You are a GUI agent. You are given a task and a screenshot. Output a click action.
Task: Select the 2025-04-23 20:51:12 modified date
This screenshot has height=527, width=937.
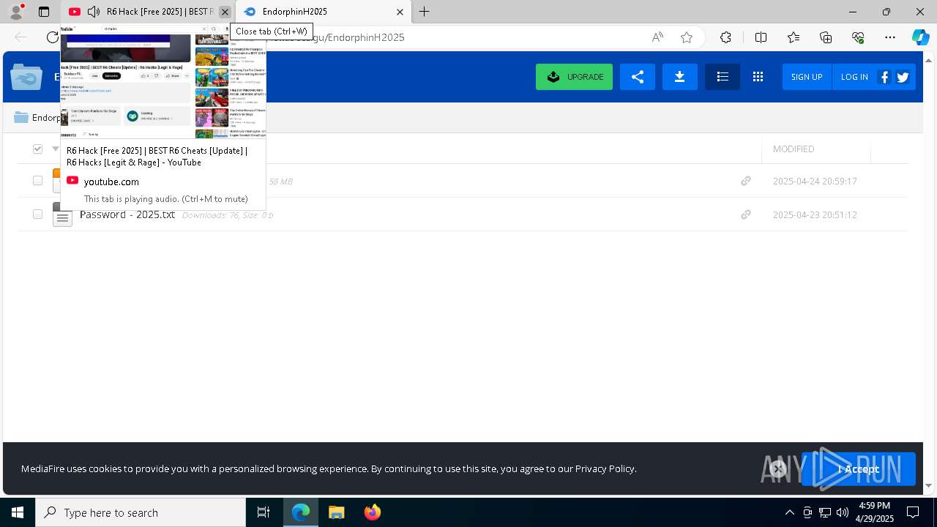pyautogui.click(x=815, y=214)
